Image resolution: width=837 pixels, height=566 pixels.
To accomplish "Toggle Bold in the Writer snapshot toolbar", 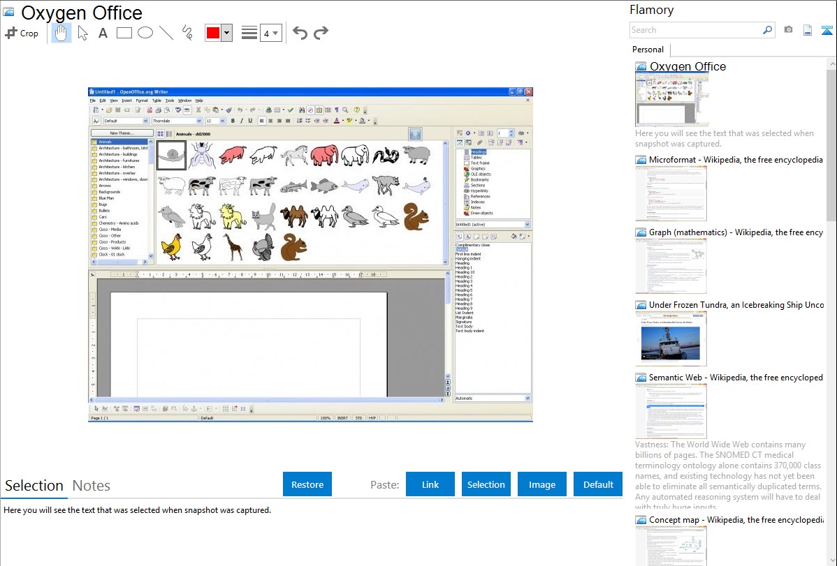I will [233, 121].
